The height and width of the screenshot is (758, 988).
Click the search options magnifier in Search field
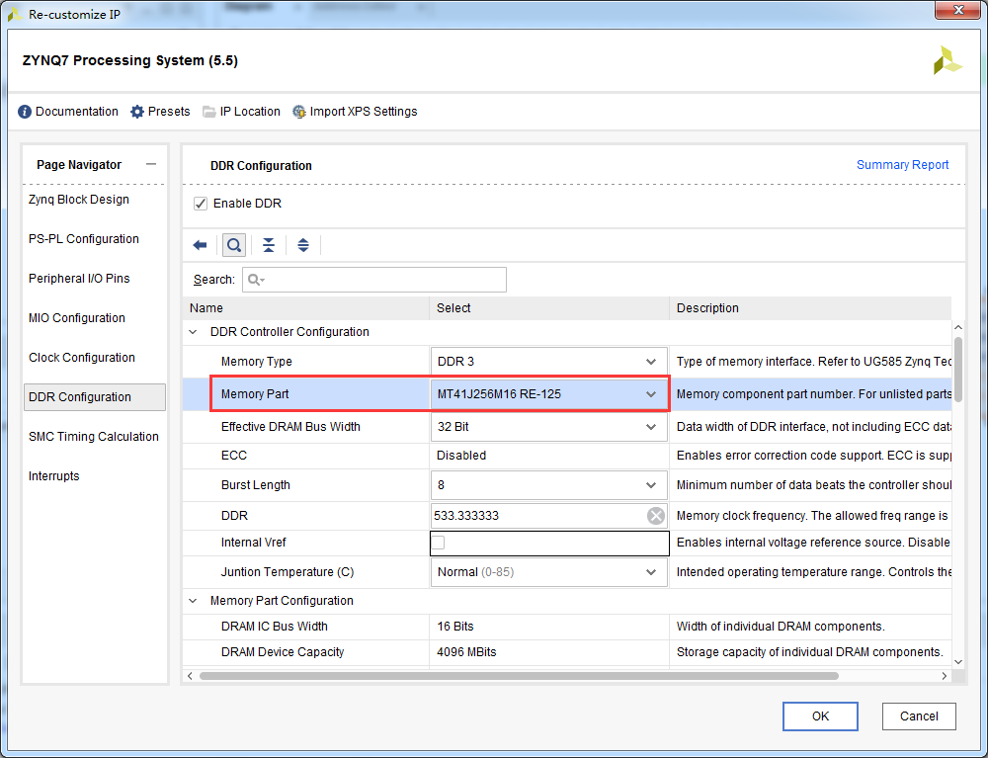tap(255, 279)
